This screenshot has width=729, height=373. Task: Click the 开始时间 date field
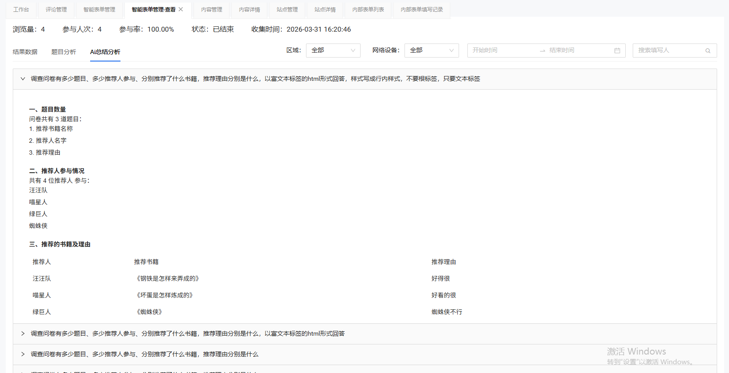(x=501, y=51)
